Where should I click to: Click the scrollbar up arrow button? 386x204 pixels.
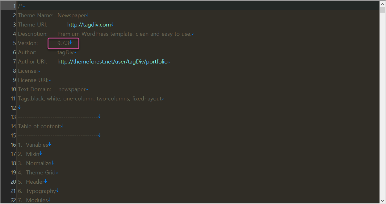pos(383,3)
